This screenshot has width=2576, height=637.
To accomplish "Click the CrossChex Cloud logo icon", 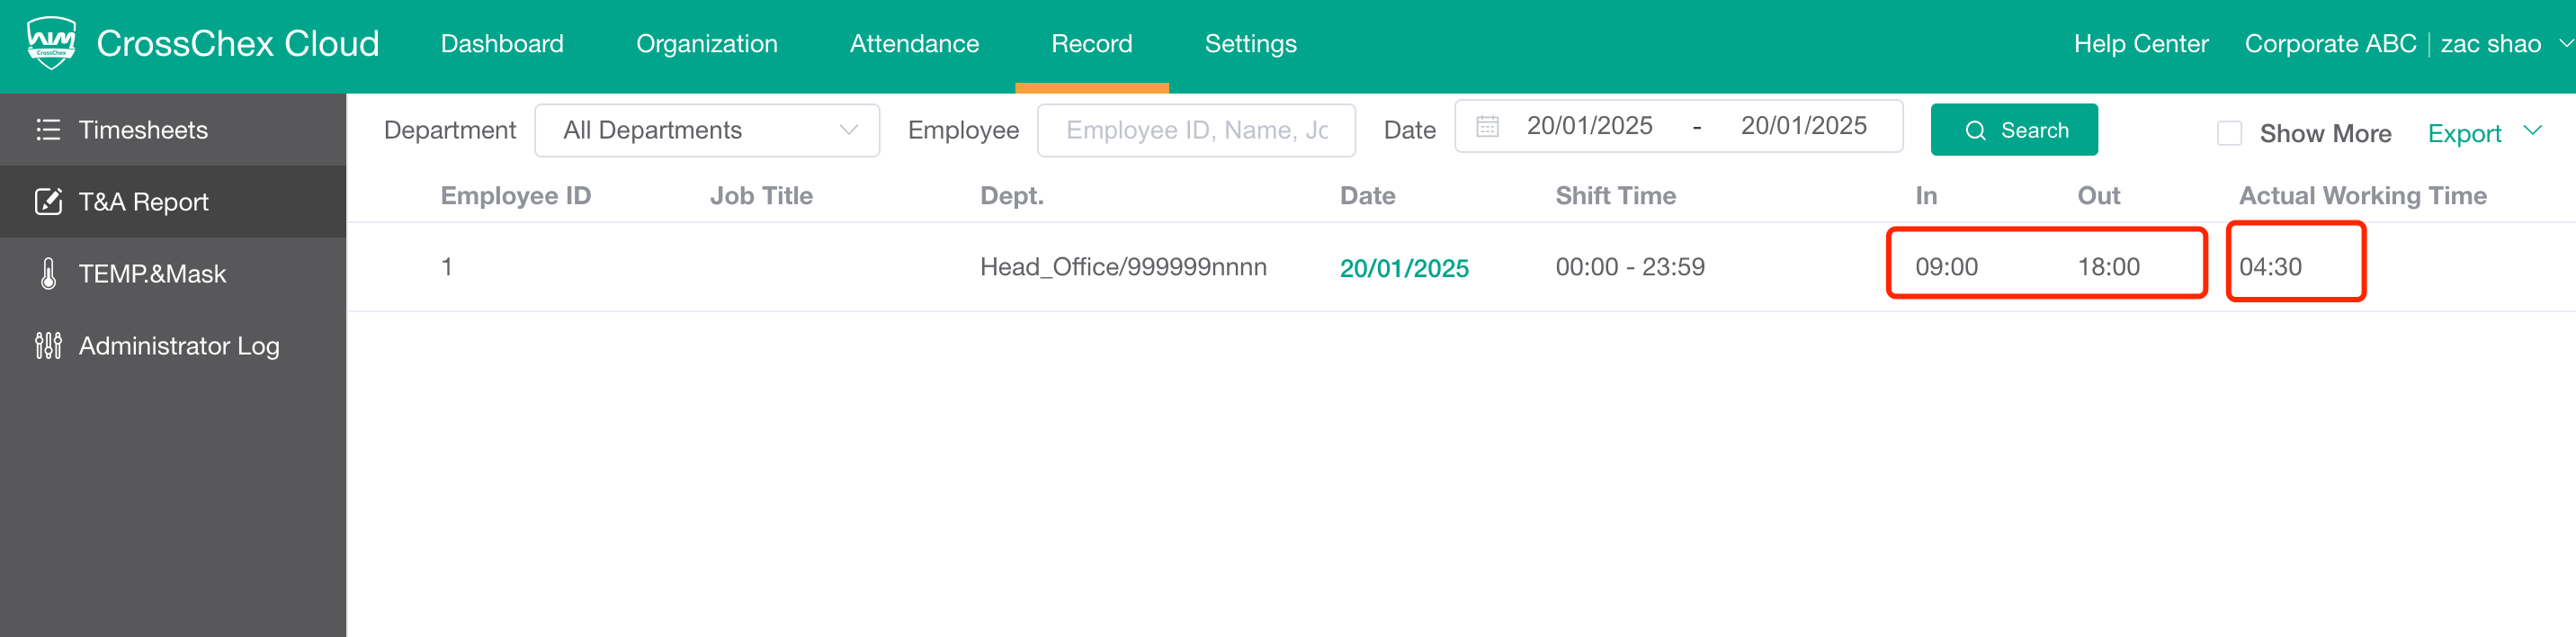I will coord(51,43).
